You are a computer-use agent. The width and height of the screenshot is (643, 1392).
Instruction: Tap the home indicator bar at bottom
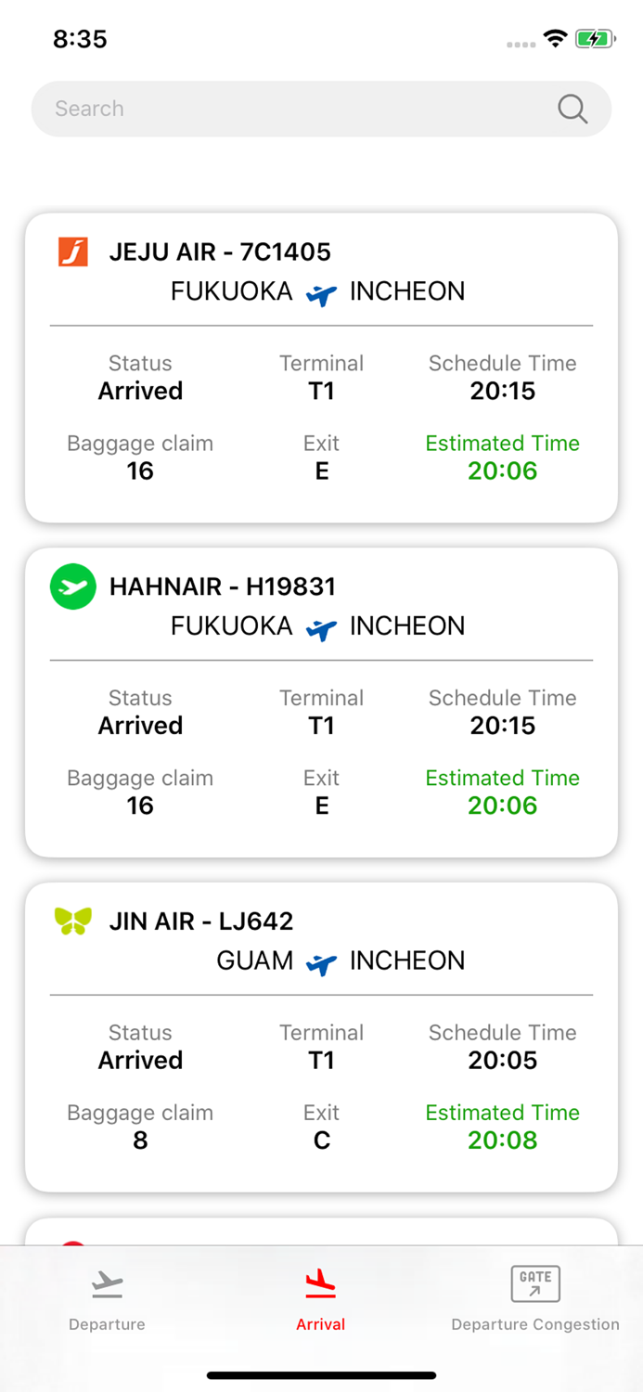tap(321, 1374)
